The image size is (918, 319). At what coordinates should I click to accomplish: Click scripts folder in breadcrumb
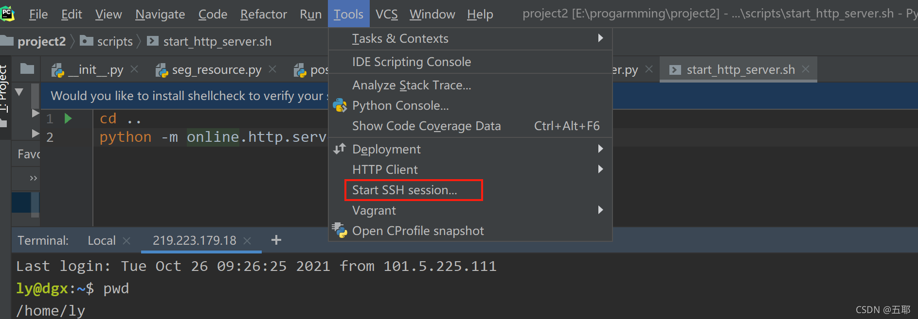pos(115,42)
